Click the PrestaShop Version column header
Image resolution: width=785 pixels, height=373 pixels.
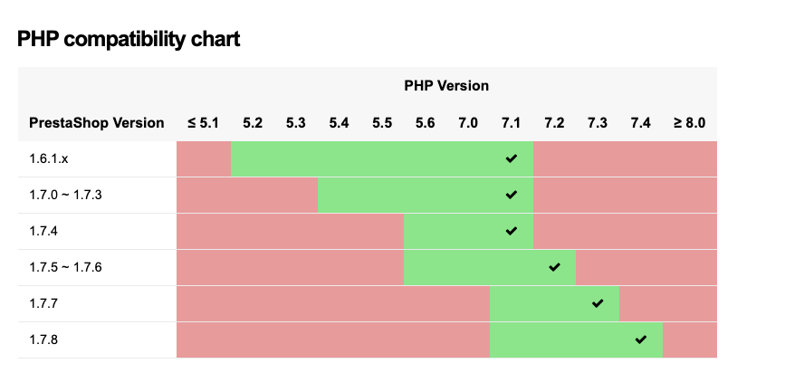97,122
